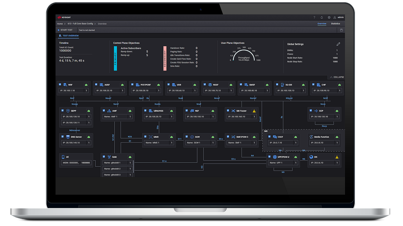
Task: Click the SMF/PGW-C node icon
Action: [233, 137]
